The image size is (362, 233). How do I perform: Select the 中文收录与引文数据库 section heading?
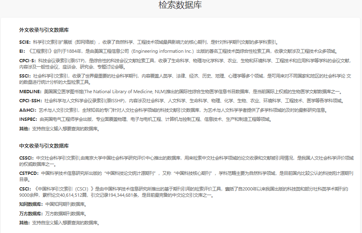pyautogui.click(x=44, y=146)
